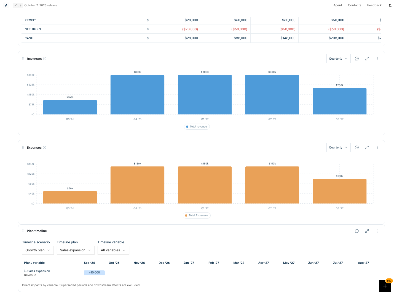Click the +10,000 Sep '26 timeline bar
This screenshot has height=298, width=397.
pyautogui.click(x=94, y=273)
